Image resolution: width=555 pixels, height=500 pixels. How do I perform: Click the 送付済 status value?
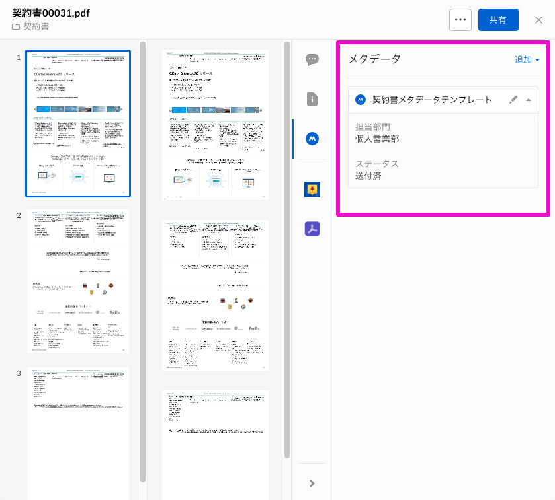click(368, 176)
